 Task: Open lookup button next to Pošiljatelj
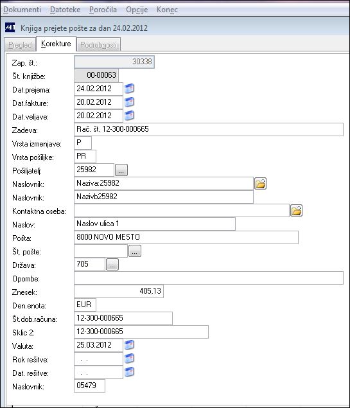coord(121,170)
